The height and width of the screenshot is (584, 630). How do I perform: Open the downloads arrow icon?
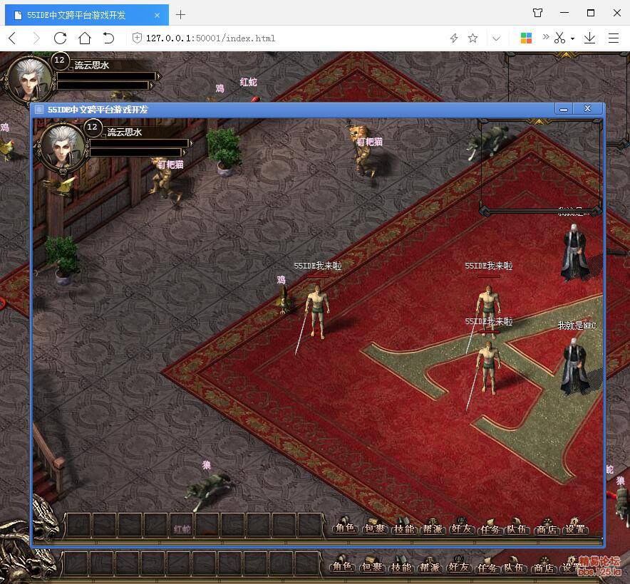point(589,38)
